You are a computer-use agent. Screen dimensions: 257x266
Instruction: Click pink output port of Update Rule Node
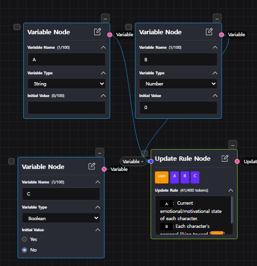(x=237, y=161)
